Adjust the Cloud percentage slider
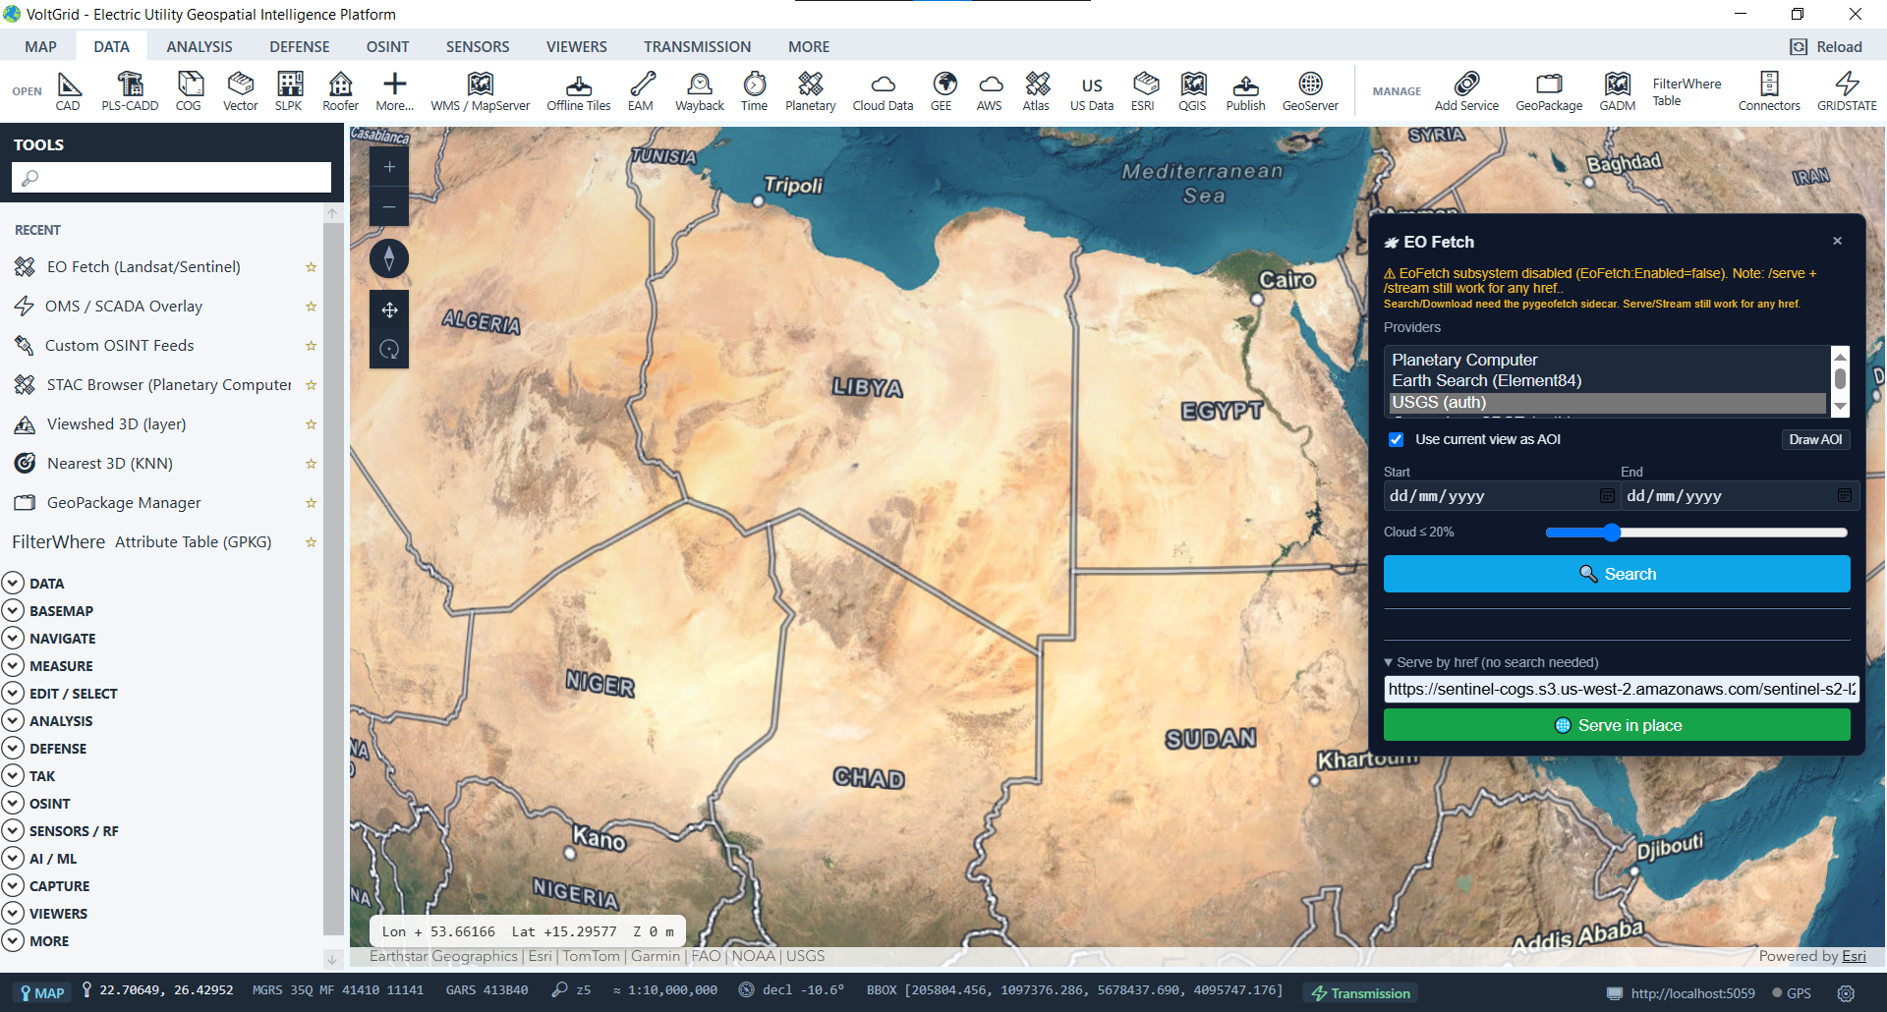1887x1012 pixels. pos(1695,533)
